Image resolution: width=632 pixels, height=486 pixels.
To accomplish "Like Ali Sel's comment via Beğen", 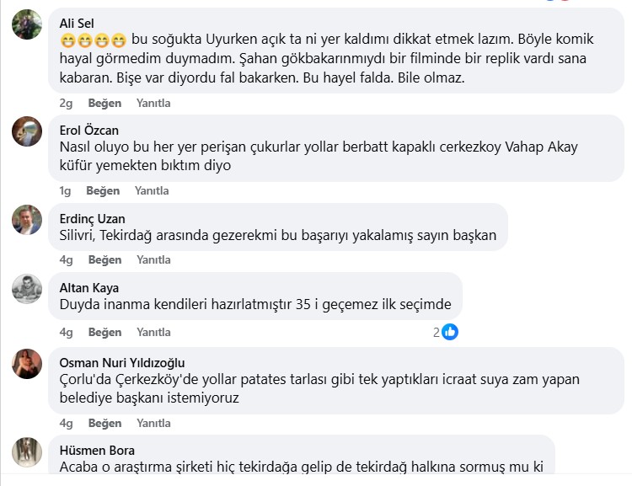I will point(104,103).
